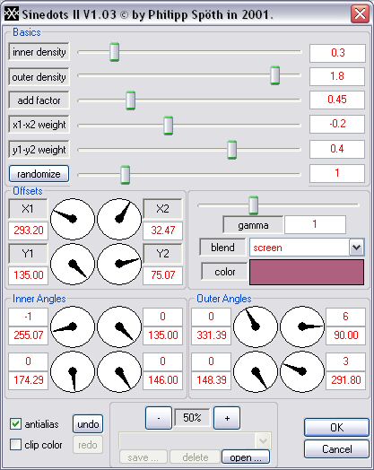Screen dimensions: 374x470
Task: Click the inner angle dial for 135.00
Action: (119, 326)
